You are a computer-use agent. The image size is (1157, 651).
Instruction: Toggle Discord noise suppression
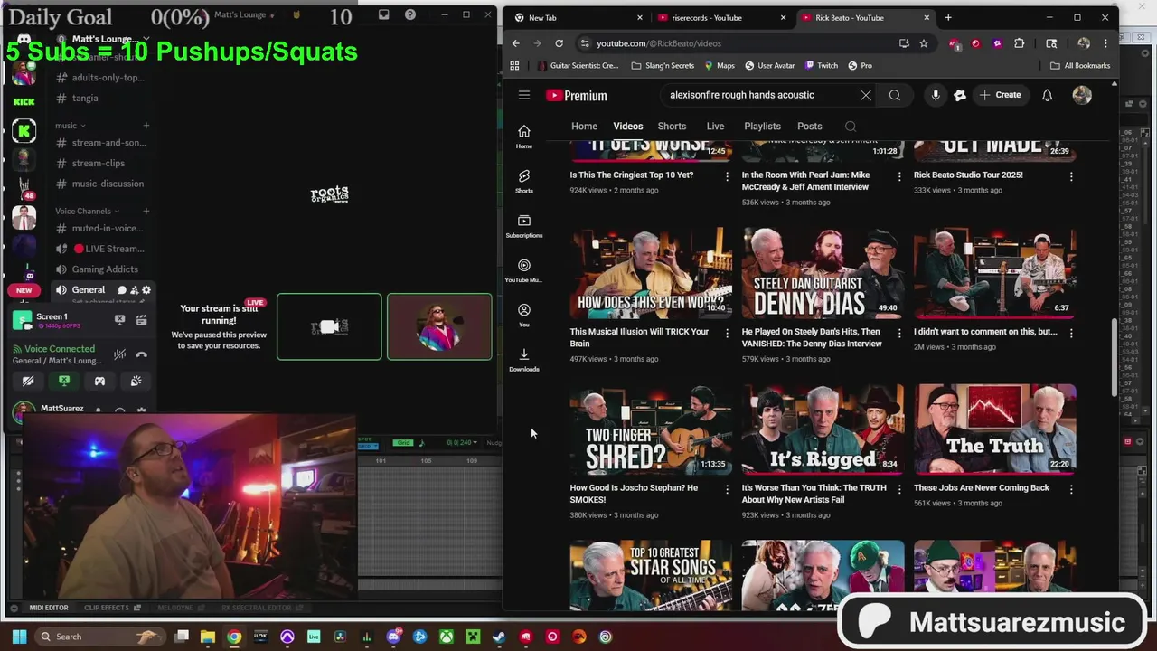(x=119, y=354)
